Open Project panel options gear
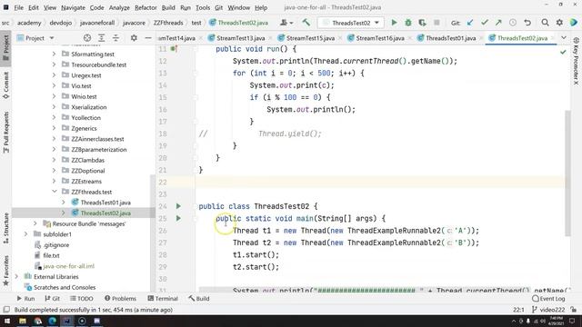This screenshot has height=327, width=582. coord(134,38)
